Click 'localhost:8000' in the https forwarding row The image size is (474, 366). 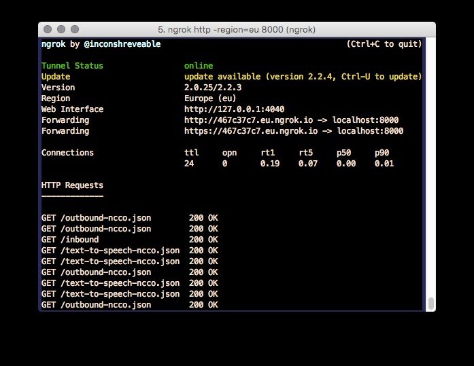point(370,131)
